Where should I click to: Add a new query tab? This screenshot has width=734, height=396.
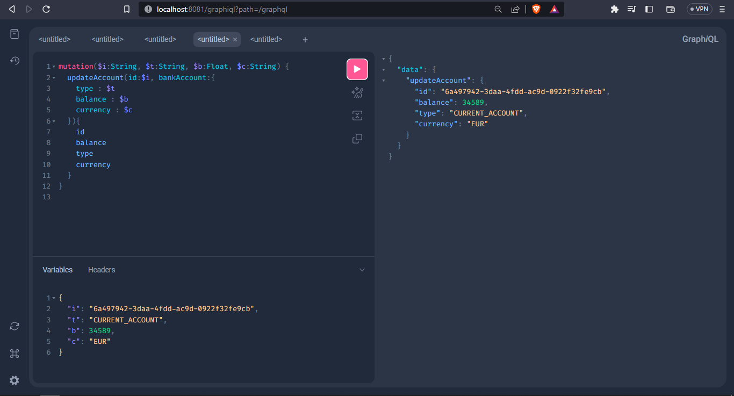click(x=305, y=39)
